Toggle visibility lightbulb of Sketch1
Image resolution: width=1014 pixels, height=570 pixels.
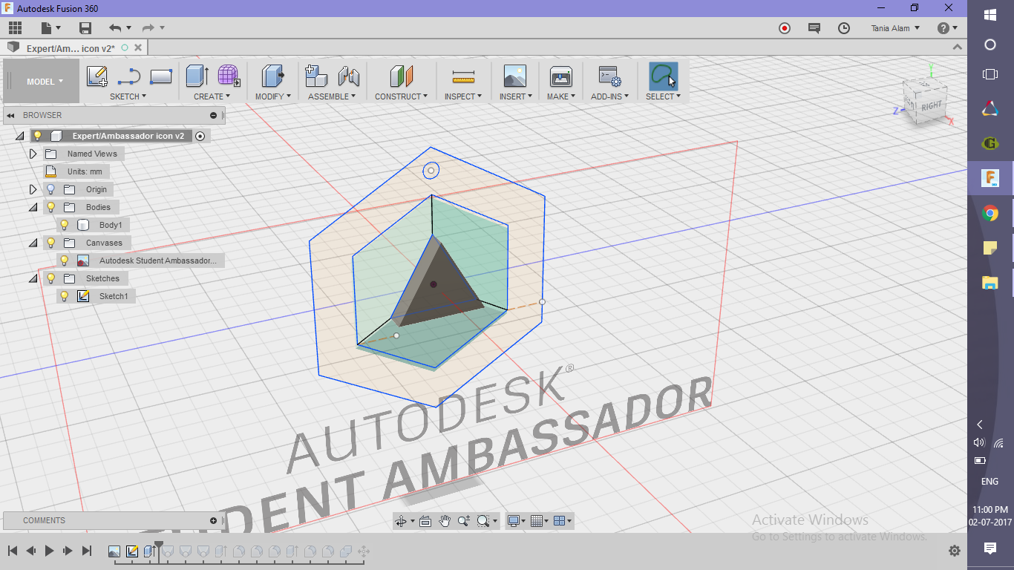65,296
